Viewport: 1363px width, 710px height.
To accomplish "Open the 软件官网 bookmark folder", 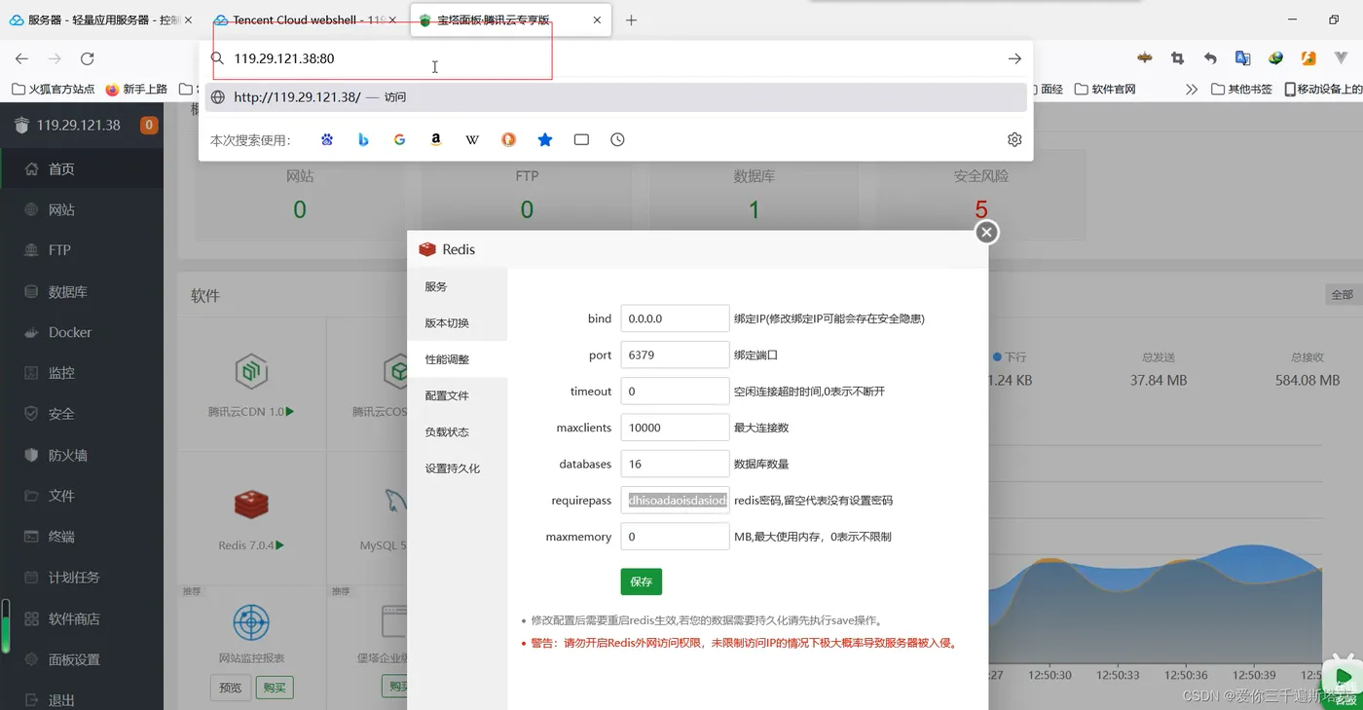I will 1105,89.
